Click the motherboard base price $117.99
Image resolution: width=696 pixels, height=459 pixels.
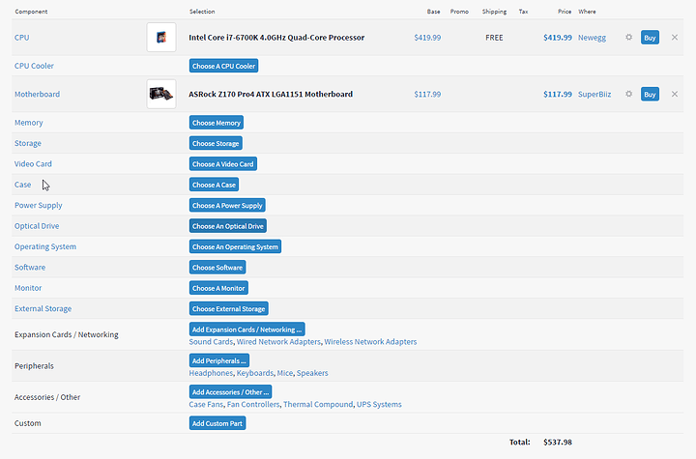427,94
